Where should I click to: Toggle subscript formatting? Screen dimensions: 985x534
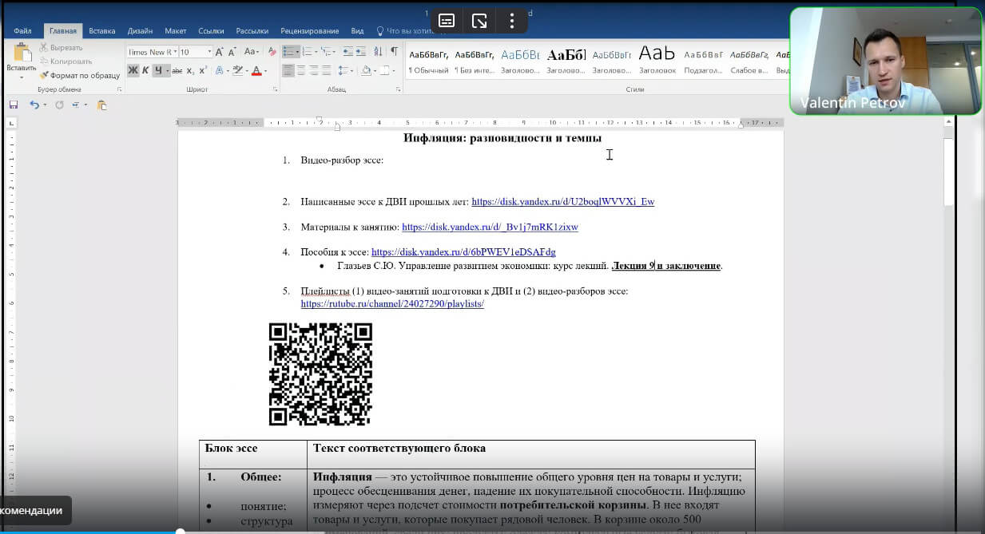pos(190,70)
